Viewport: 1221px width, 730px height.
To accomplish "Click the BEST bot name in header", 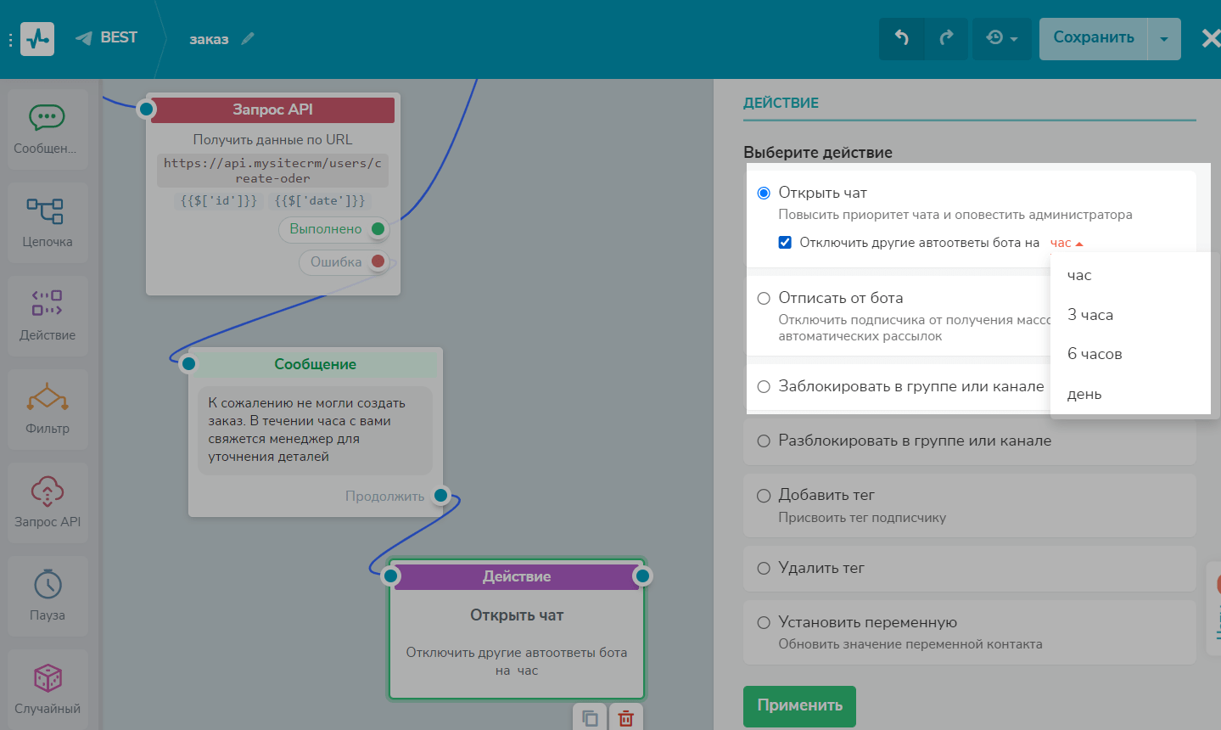I will tap(119, 37).
